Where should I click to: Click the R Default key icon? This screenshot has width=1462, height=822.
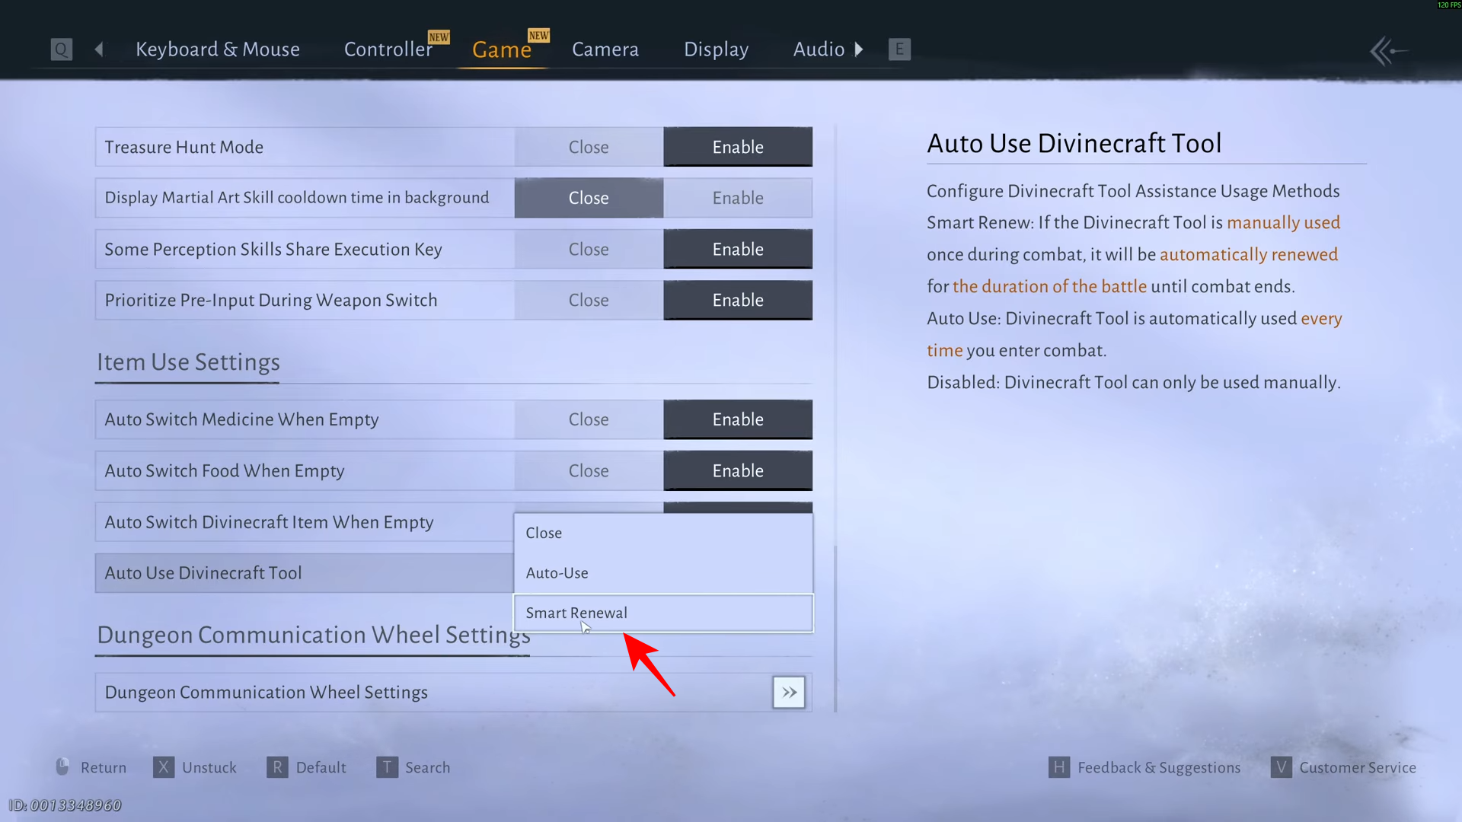277,767
